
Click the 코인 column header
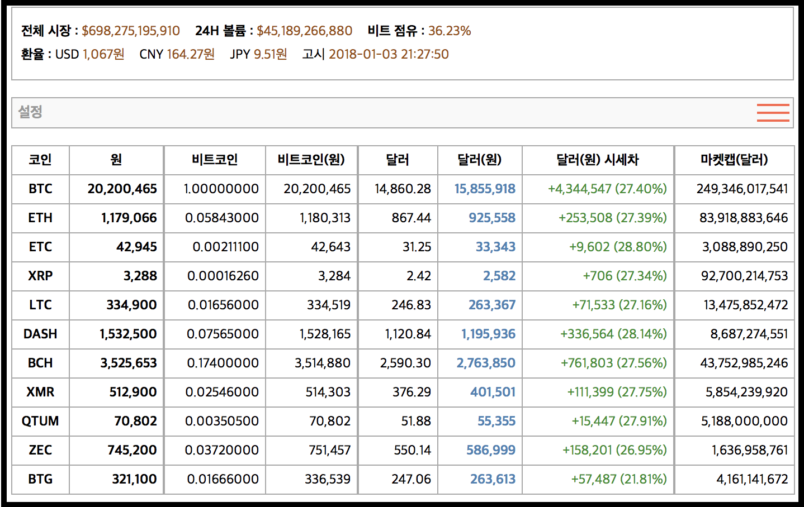40,160
